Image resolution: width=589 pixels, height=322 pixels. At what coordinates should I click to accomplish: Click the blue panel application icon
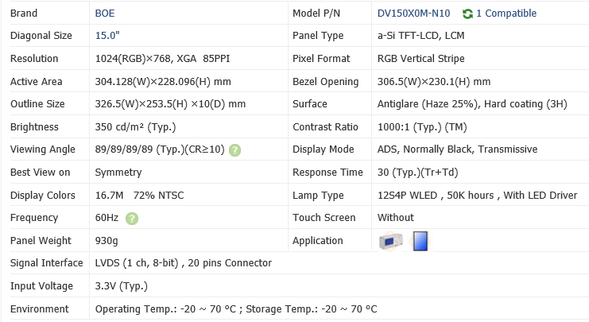(x=420, y=240)
